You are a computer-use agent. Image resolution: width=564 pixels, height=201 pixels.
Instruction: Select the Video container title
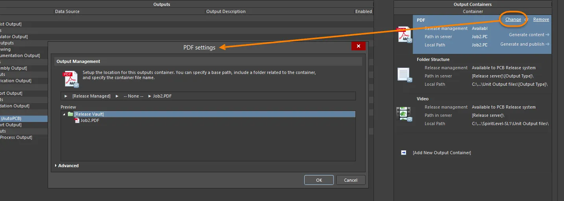pyautogui.click(x=423, y=99)
